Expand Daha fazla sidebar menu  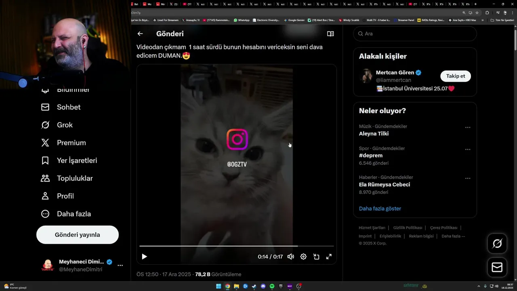(66, 214)
